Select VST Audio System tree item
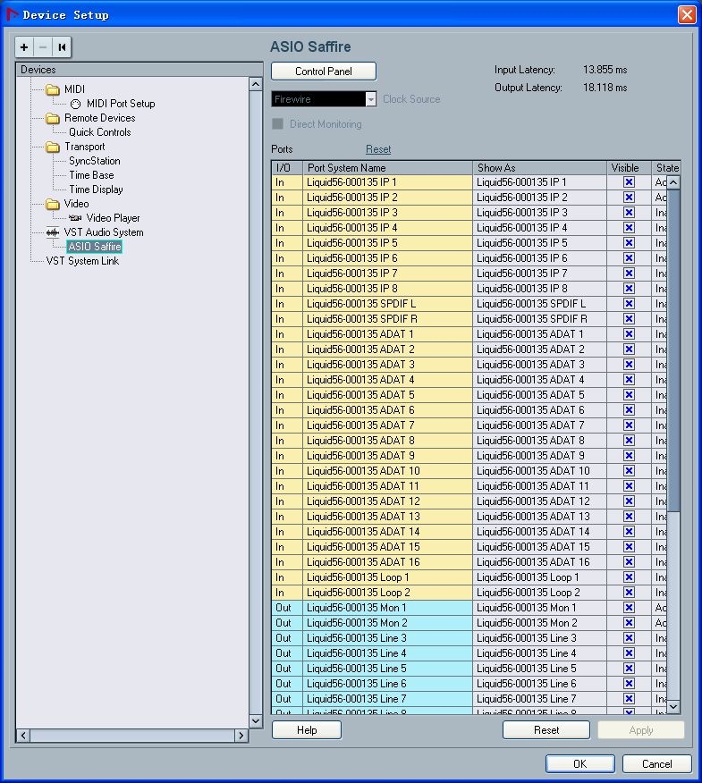This screenshot has width=702, height=783. tap(104, 232)
